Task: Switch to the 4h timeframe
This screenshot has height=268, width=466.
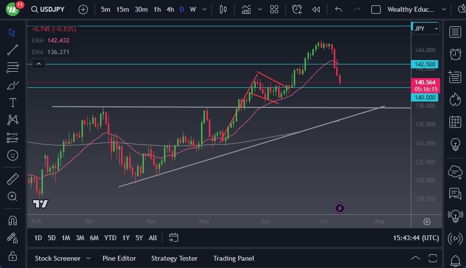Action: click(170, 9)
